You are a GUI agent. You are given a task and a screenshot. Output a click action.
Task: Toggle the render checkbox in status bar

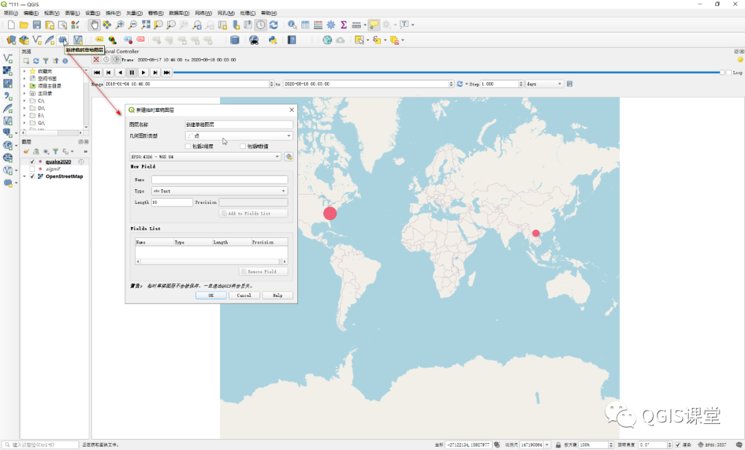[x=678, y=444]
